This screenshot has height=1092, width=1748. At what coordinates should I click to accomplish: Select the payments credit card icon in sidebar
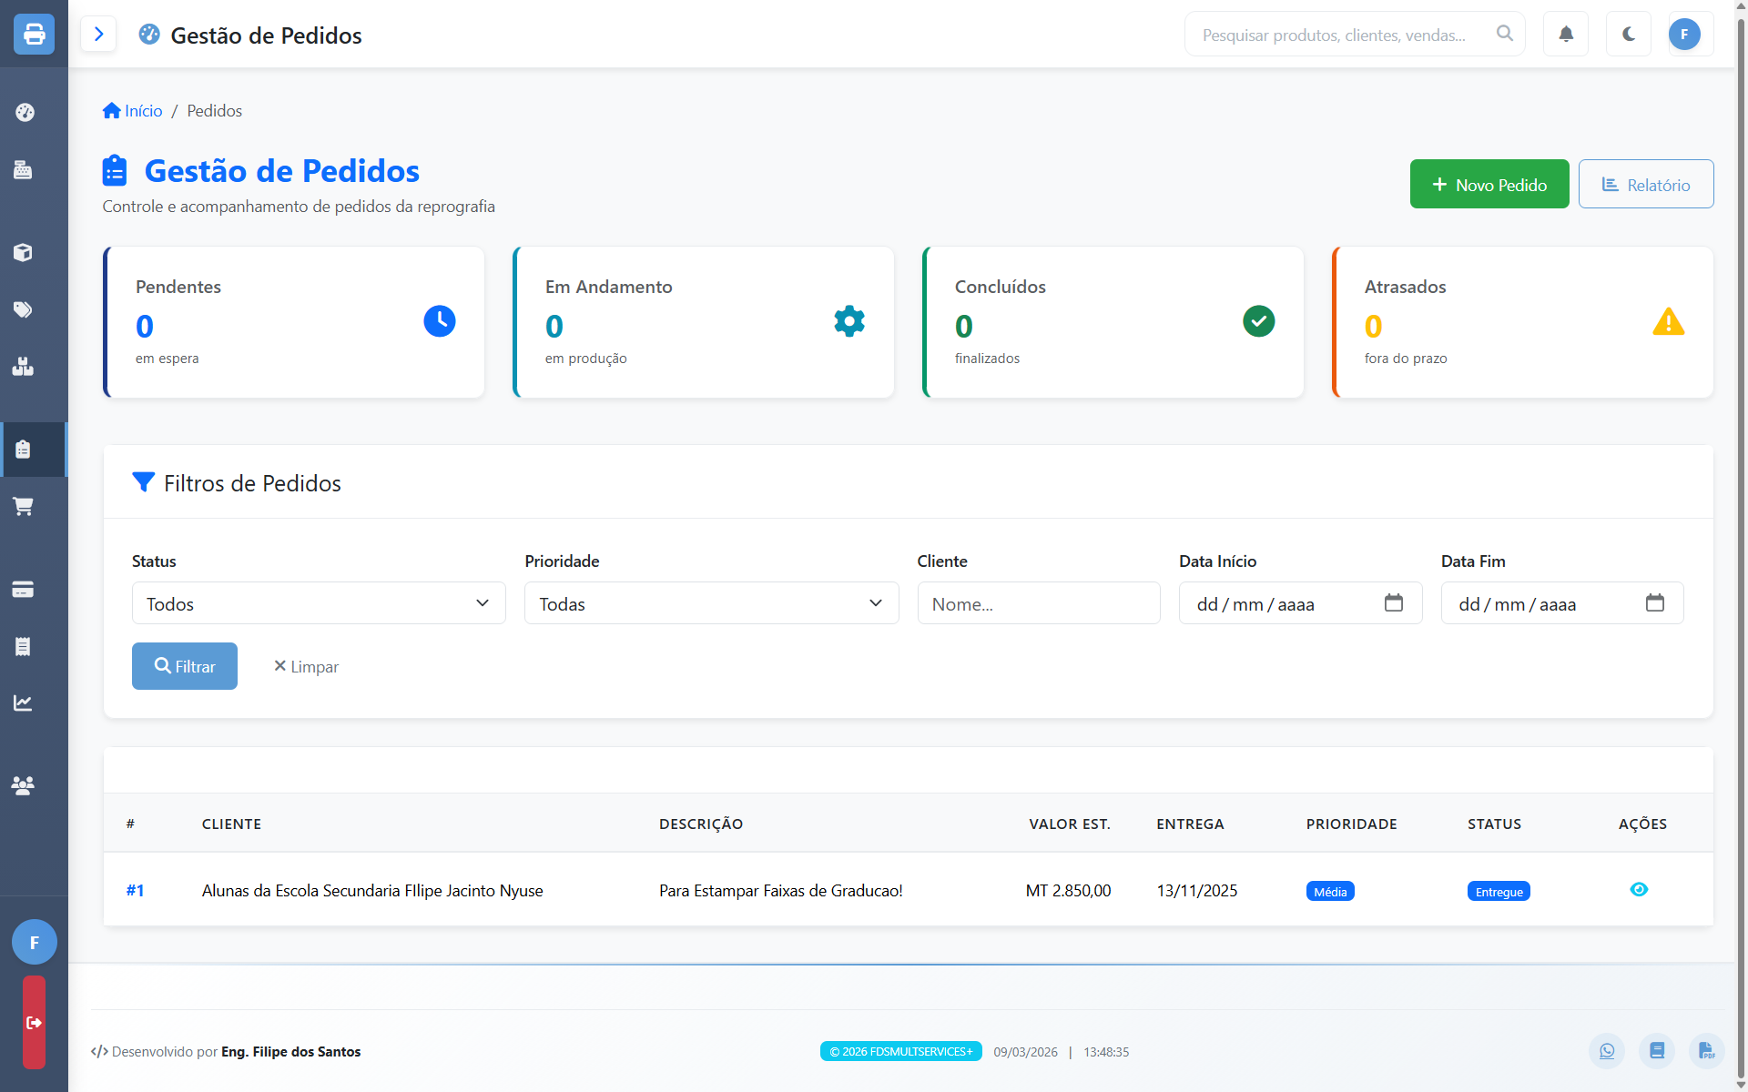[x=25, y=589]
